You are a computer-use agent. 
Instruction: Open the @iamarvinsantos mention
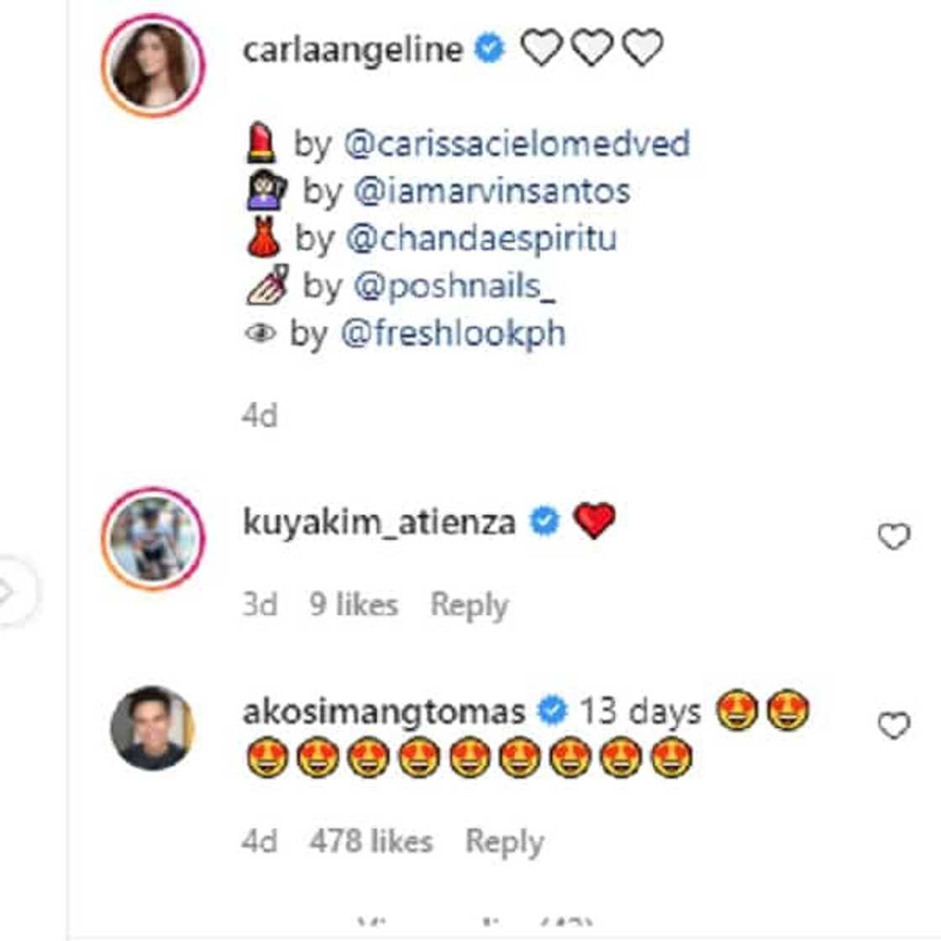click(x=492, y=192)
